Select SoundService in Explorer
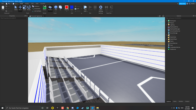 [x=174, y=43]
